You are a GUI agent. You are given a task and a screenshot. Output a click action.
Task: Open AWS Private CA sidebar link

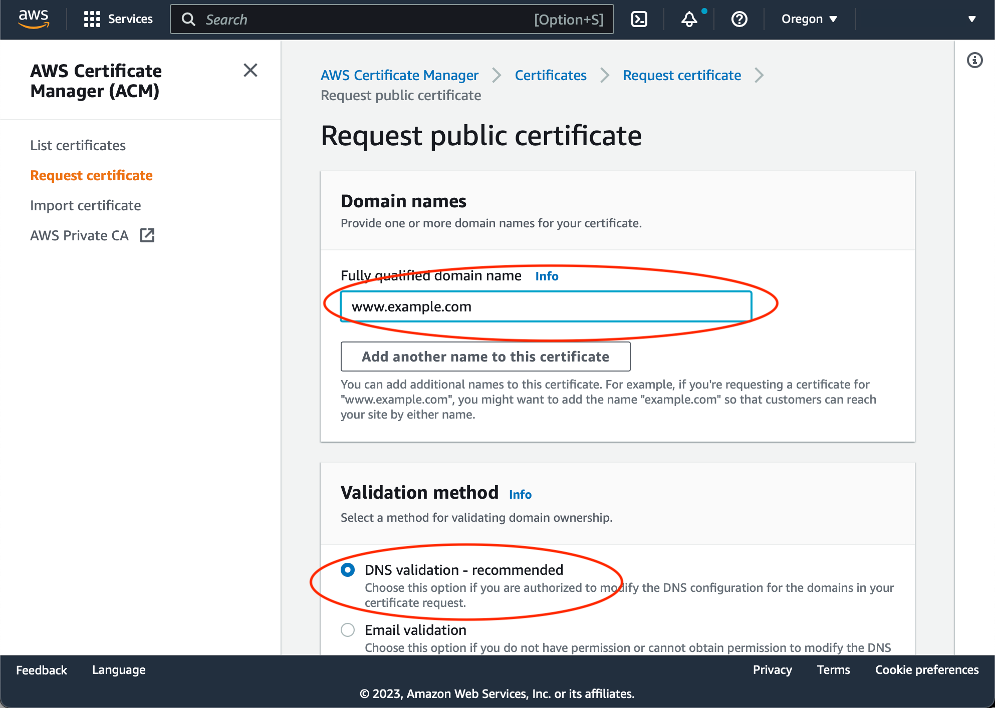click(x=80, y=235)
